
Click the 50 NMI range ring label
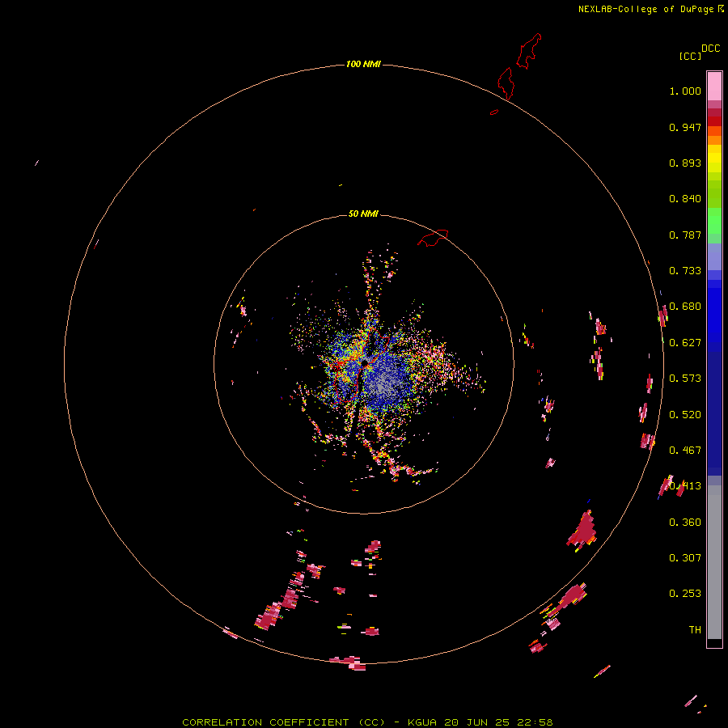[363, 214]
